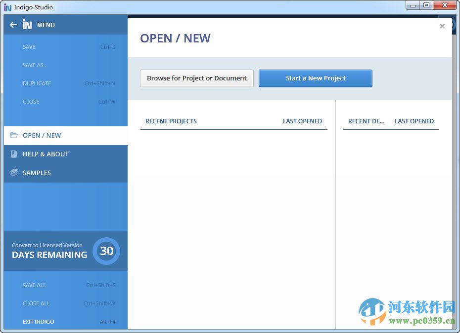
Task: Minimize the Indigo Studio window
Action: tap(413, 5)
